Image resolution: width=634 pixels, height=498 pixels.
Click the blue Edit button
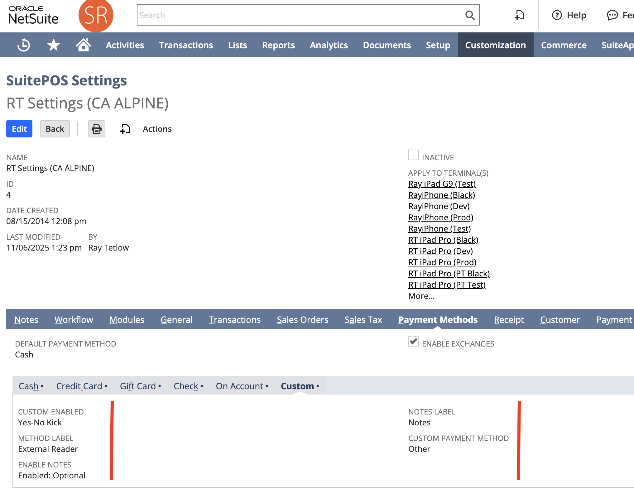click(x=19, y=129)
